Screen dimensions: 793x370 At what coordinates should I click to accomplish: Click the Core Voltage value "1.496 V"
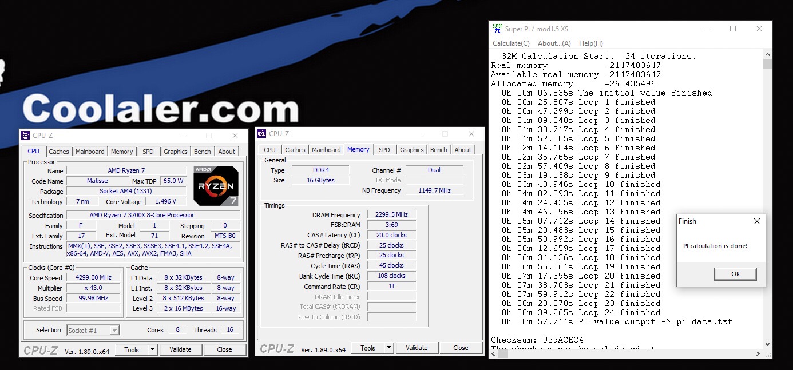point(166,201)
